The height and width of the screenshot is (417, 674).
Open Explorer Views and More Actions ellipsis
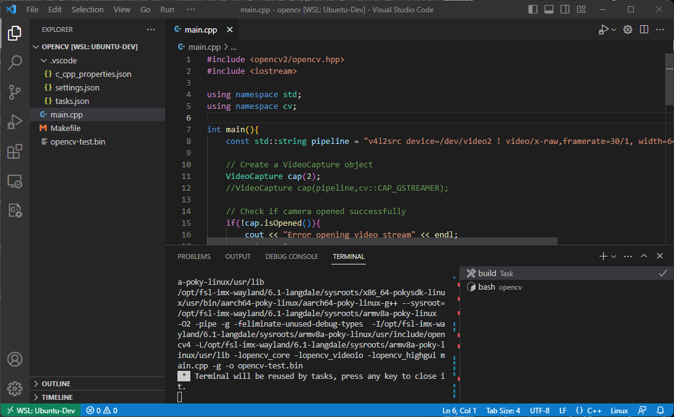(151, 30)
